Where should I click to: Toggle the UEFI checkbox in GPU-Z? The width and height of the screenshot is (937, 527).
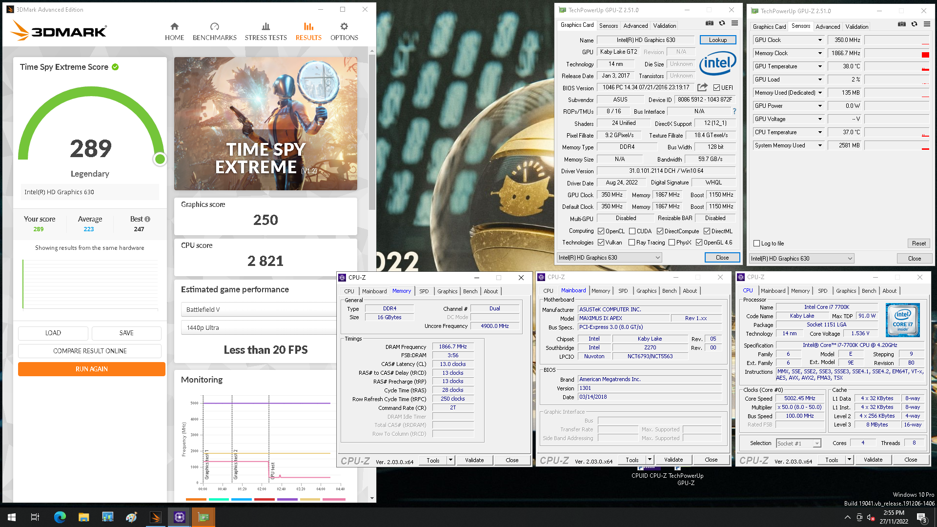(716, 88)
